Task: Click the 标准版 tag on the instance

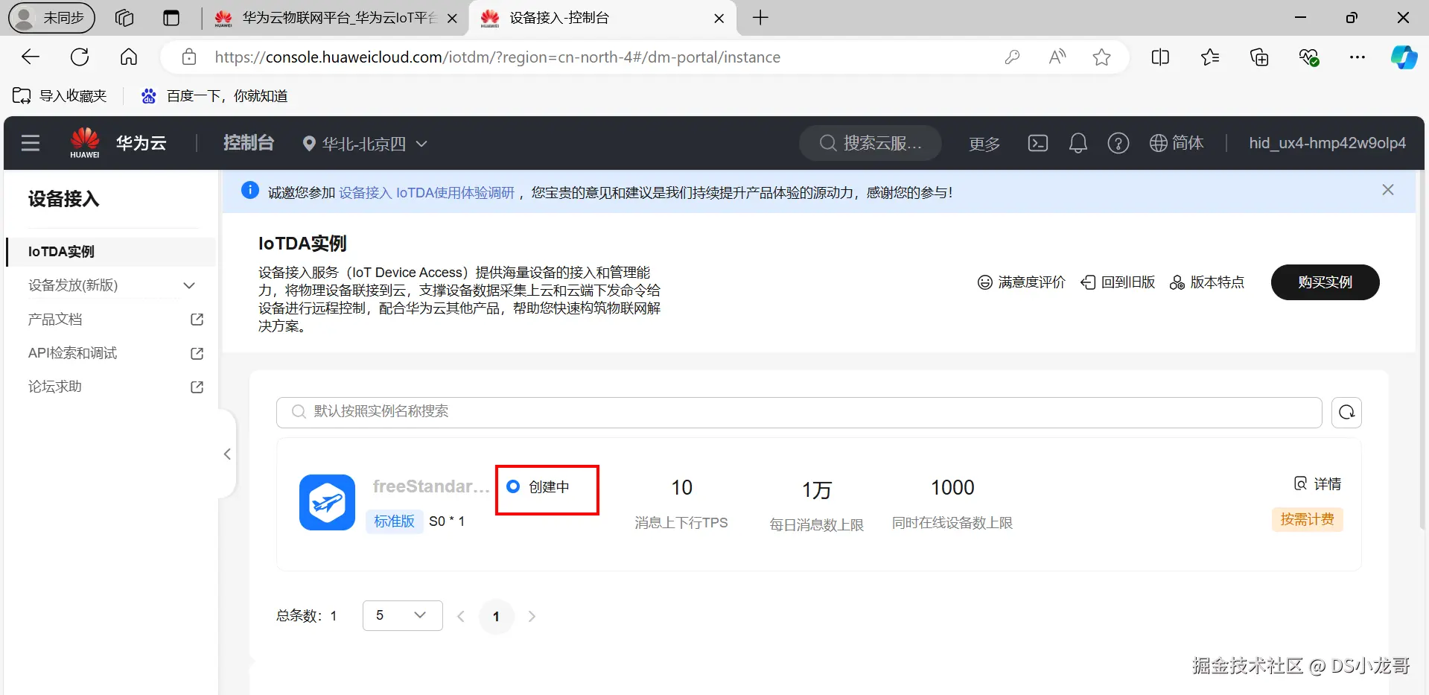Action: (x=394, y=521)
